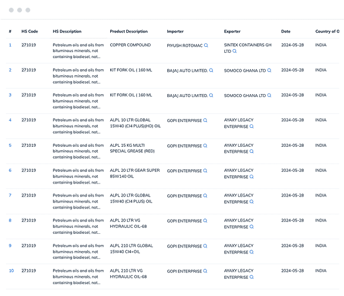
Task: Select HS code 271019 in row 1
Action: [x=28, y=45]
